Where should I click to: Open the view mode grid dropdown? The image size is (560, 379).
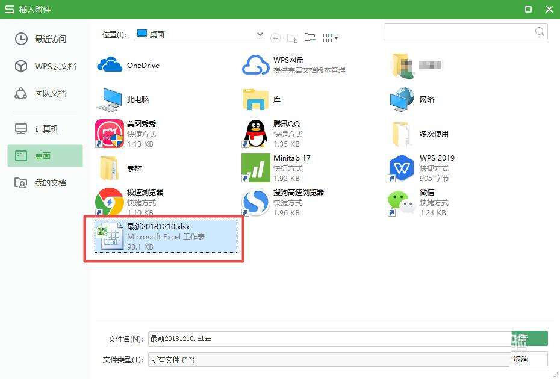coord(330,38)
